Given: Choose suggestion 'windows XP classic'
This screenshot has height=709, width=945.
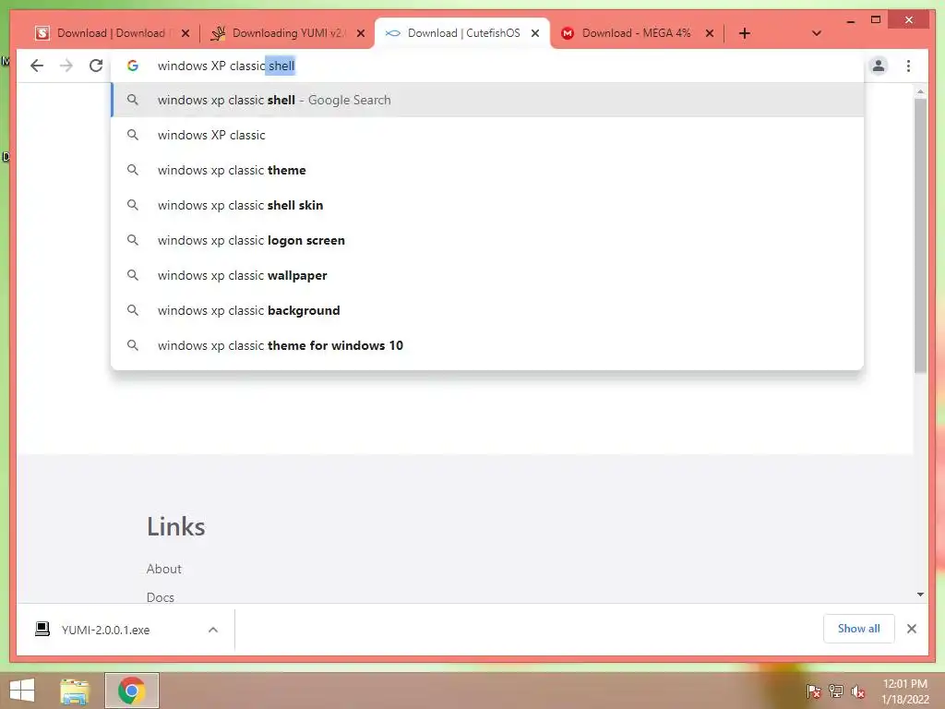Looking at the screenshot, I should coord(487,135).
